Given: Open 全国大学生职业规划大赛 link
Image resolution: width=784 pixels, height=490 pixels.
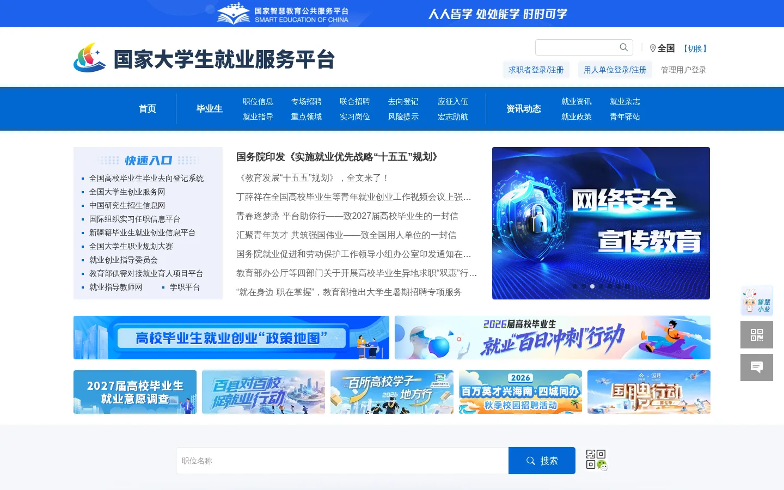Looking at the screenshot, I should [x=131, y=246].
